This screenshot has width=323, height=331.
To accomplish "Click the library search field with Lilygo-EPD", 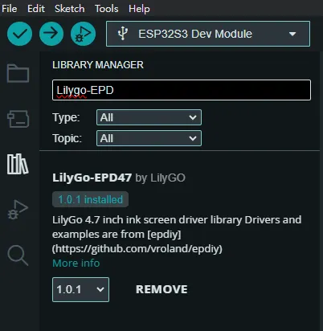I will (182, 90).
